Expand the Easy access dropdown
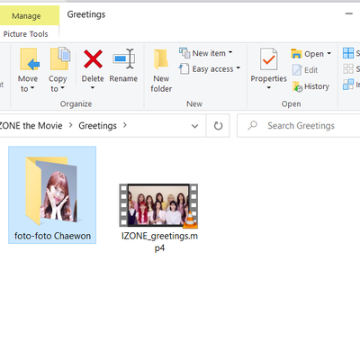Screen dimensions: 360x360 [x=238, y=68]
